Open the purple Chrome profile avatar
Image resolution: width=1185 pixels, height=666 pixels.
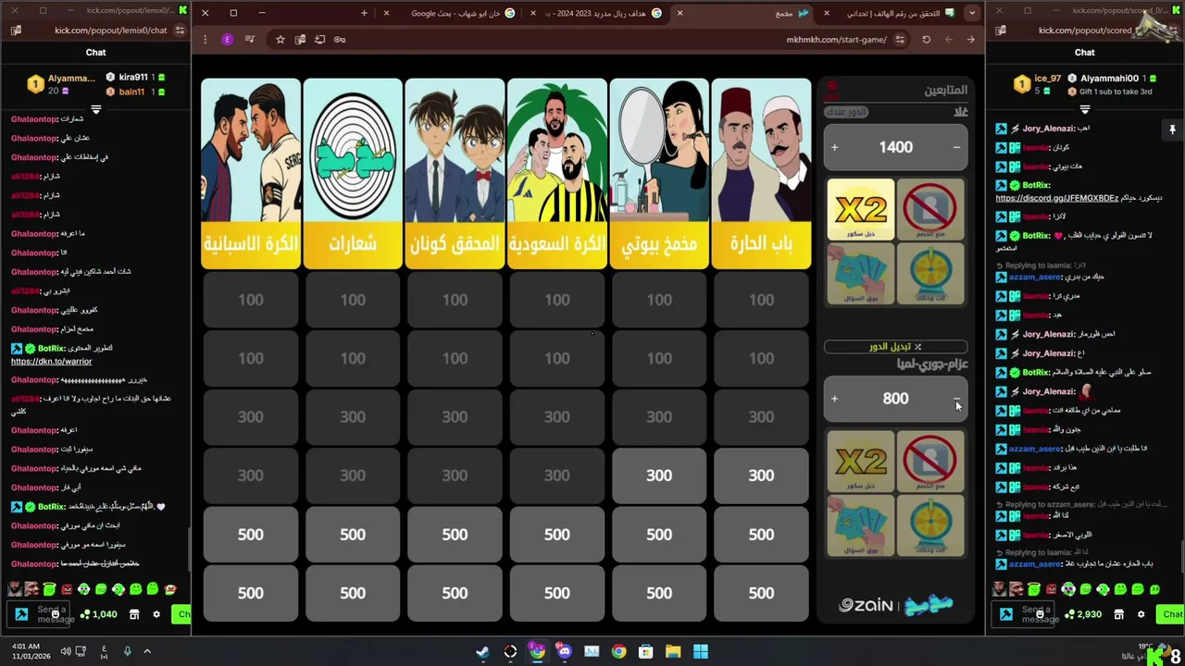227,40
